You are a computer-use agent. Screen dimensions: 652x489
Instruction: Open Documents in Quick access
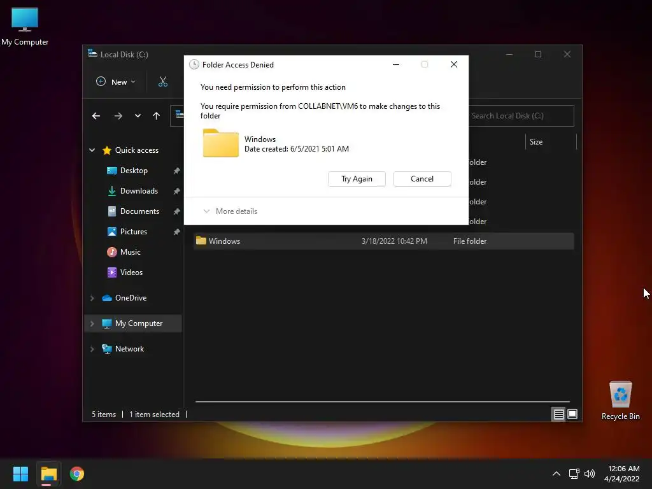click(133, 211)
